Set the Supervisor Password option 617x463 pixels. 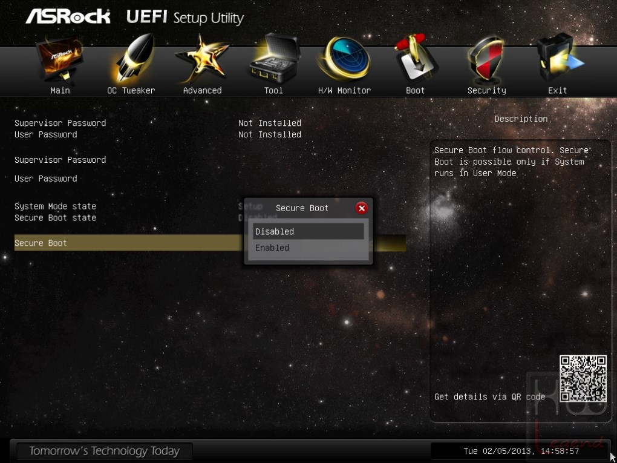tap(60, 160)
